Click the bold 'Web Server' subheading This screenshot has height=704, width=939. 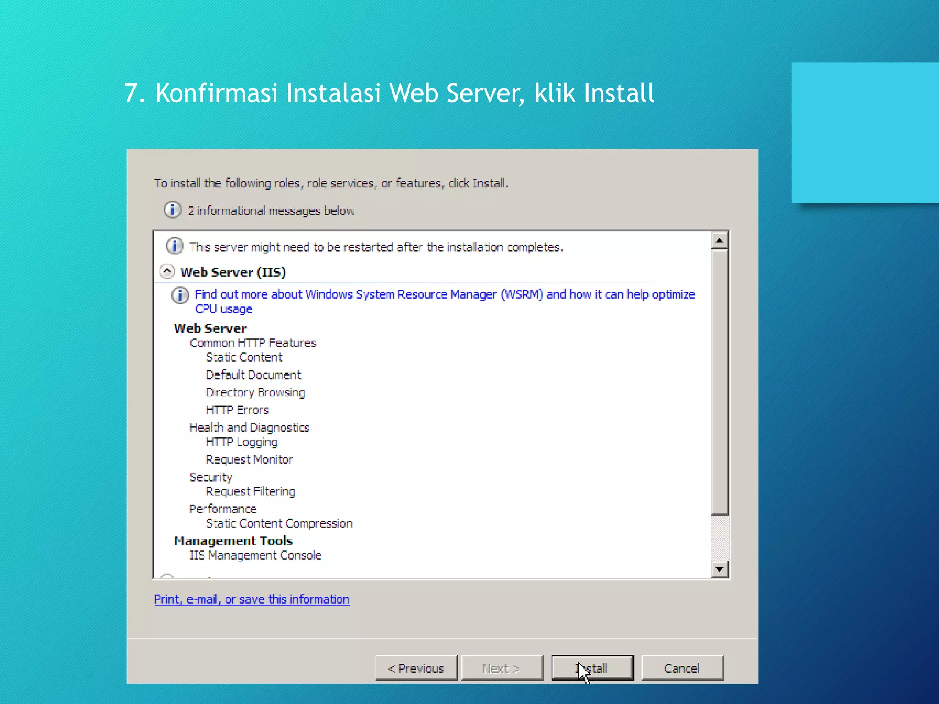210,328
